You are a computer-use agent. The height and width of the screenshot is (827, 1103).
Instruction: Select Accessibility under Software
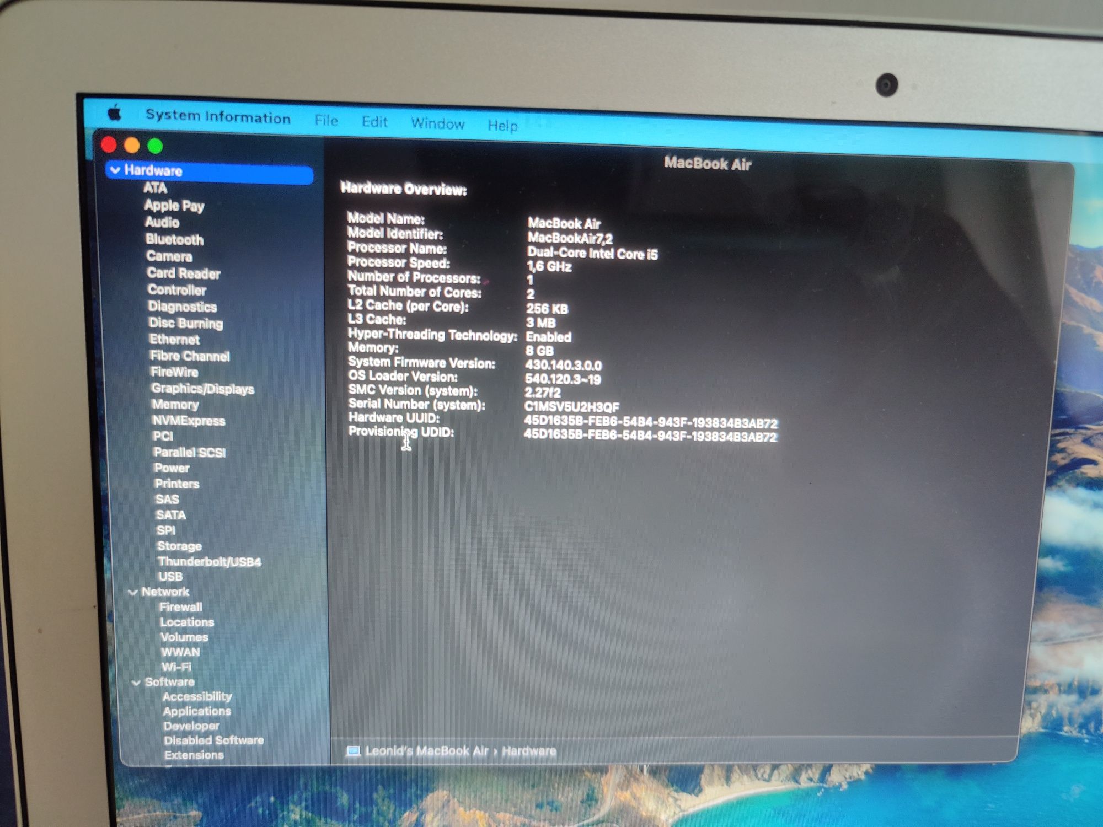(x=197, y=696)
